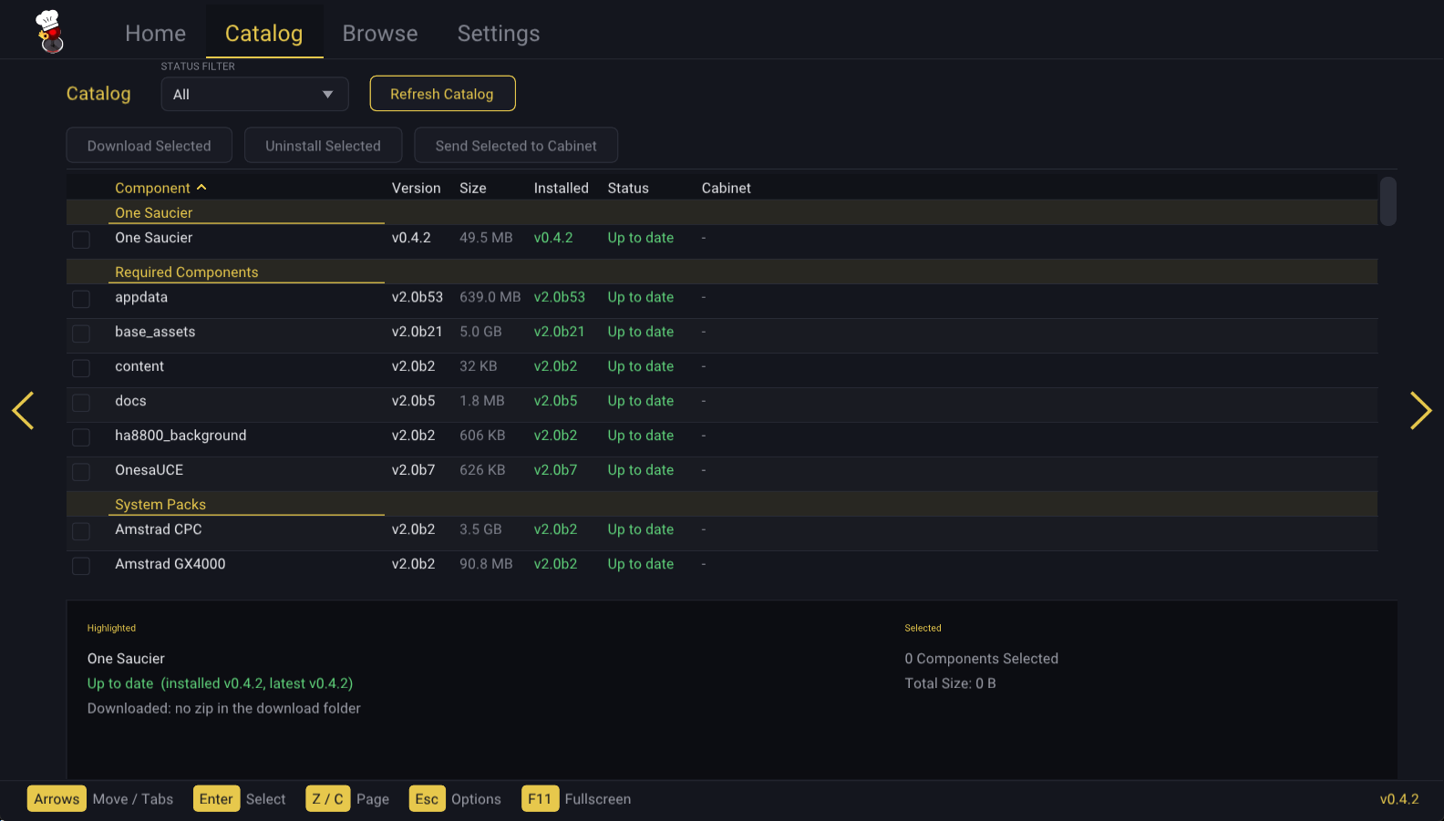This screenshot has height=821, width=1444.
Task: Go to previous page with left arrow
Action: coord(23,410)
